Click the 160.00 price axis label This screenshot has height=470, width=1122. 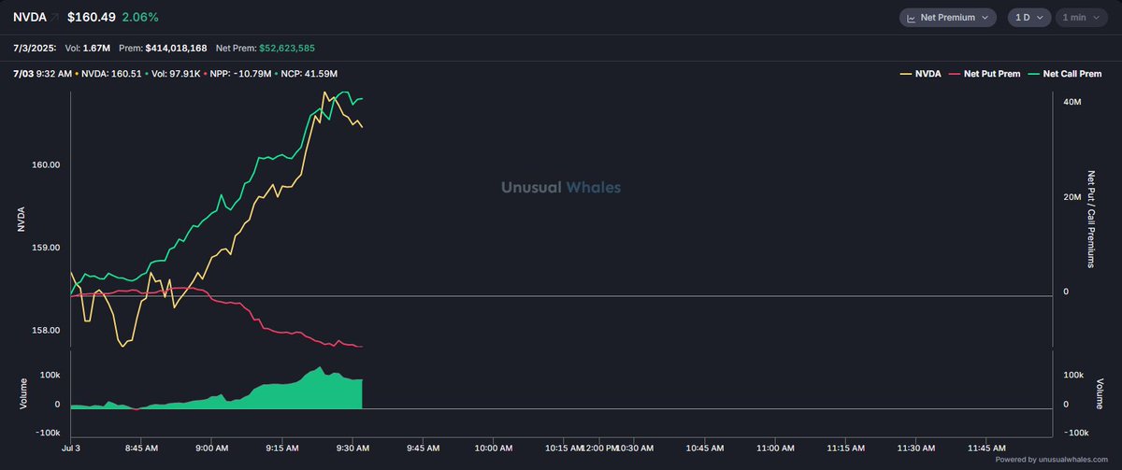[47, 165]
